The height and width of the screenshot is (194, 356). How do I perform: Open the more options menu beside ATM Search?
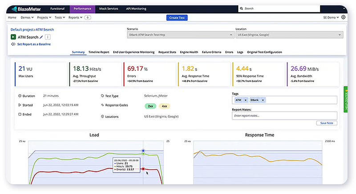coord(48,37)
